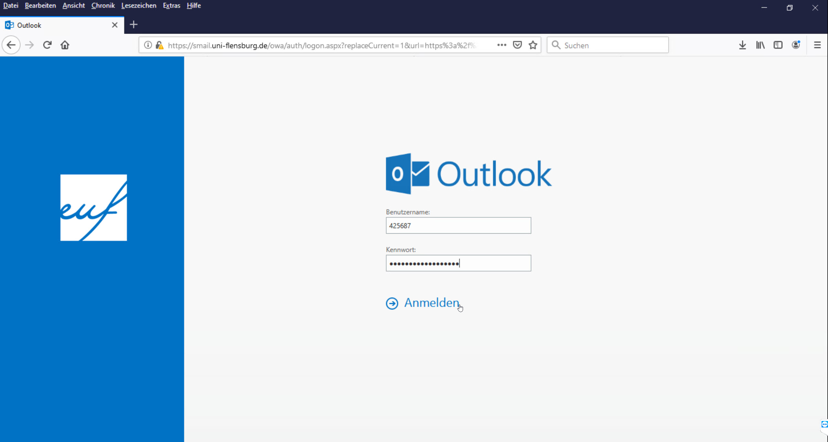Viewport: 828px width, 442px height.
Task: Open page actions three-dots menu
Action: point(502,45)
